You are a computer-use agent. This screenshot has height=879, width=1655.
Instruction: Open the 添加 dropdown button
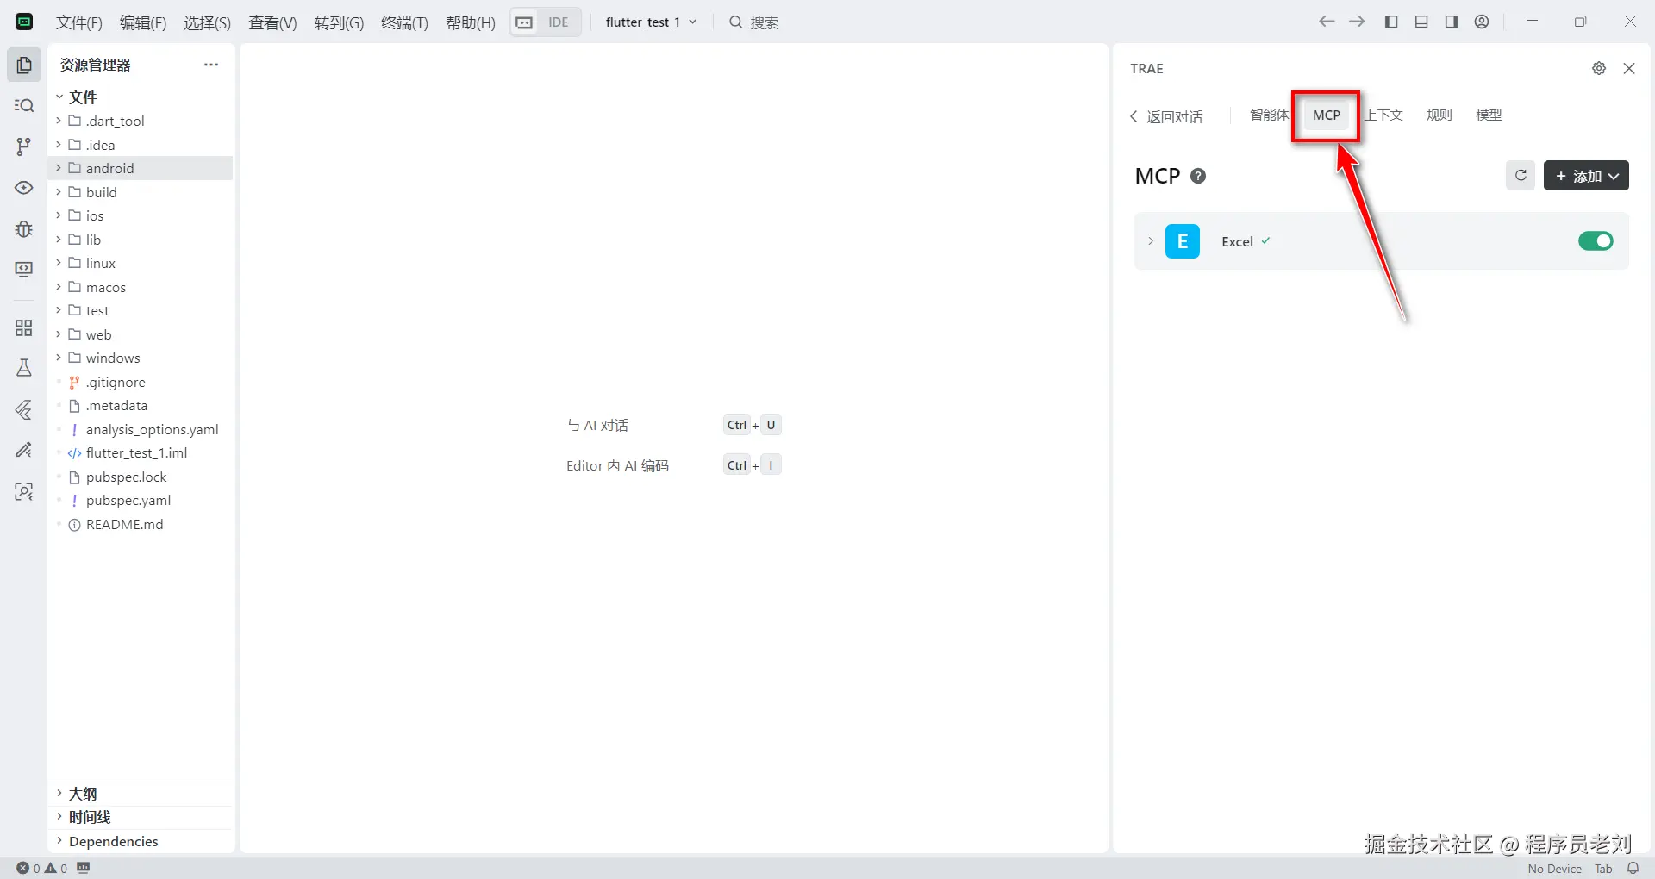pos(1586,176)
